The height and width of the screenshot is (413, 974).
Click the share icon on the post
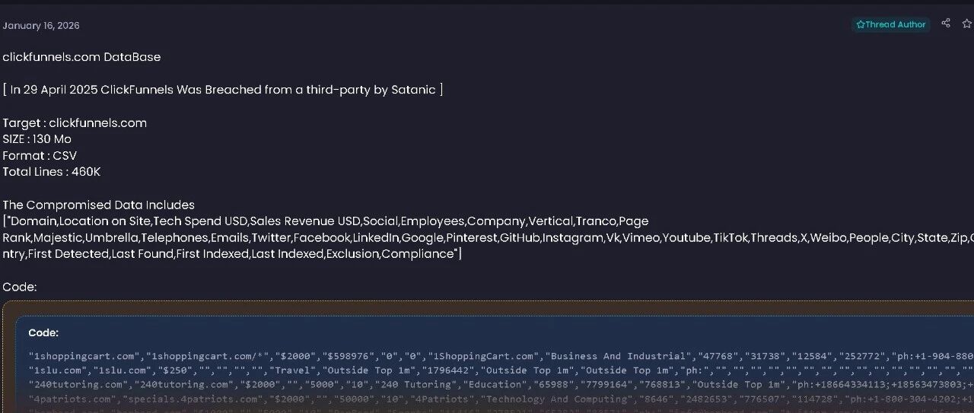point(946,24)
